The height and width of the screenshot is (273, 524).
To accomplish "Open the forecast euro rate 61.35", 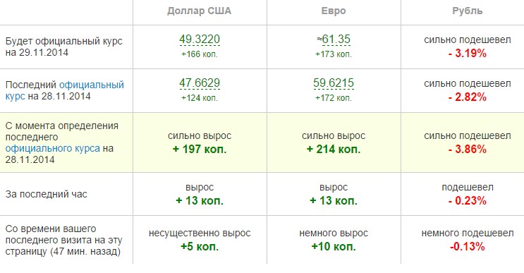I will [334, 40].
